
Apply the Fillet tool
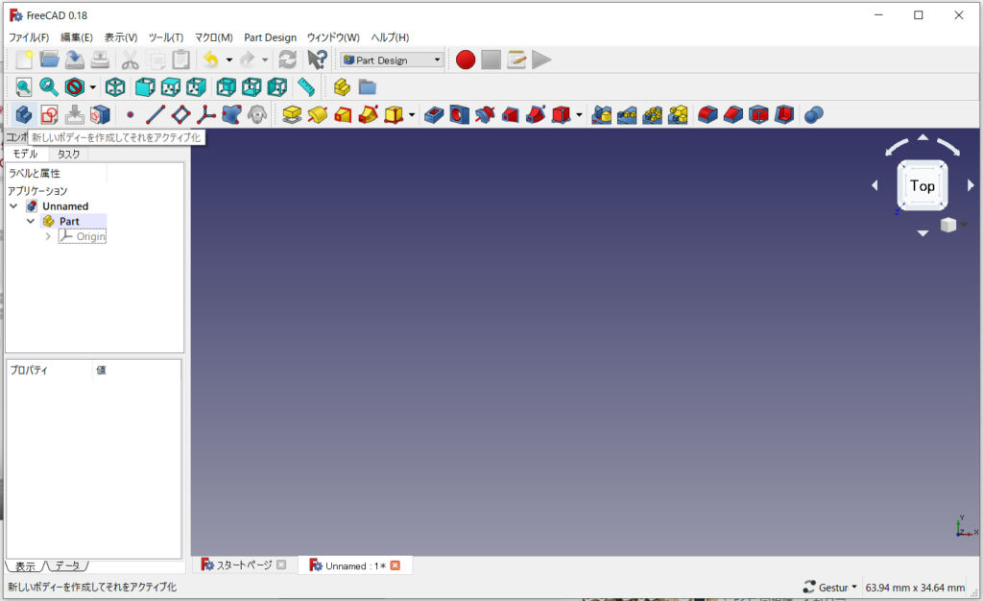pos(708,115)
